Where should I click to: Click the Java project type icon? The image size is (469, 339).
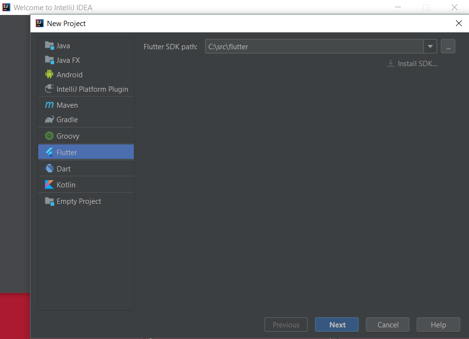(49, 46)
